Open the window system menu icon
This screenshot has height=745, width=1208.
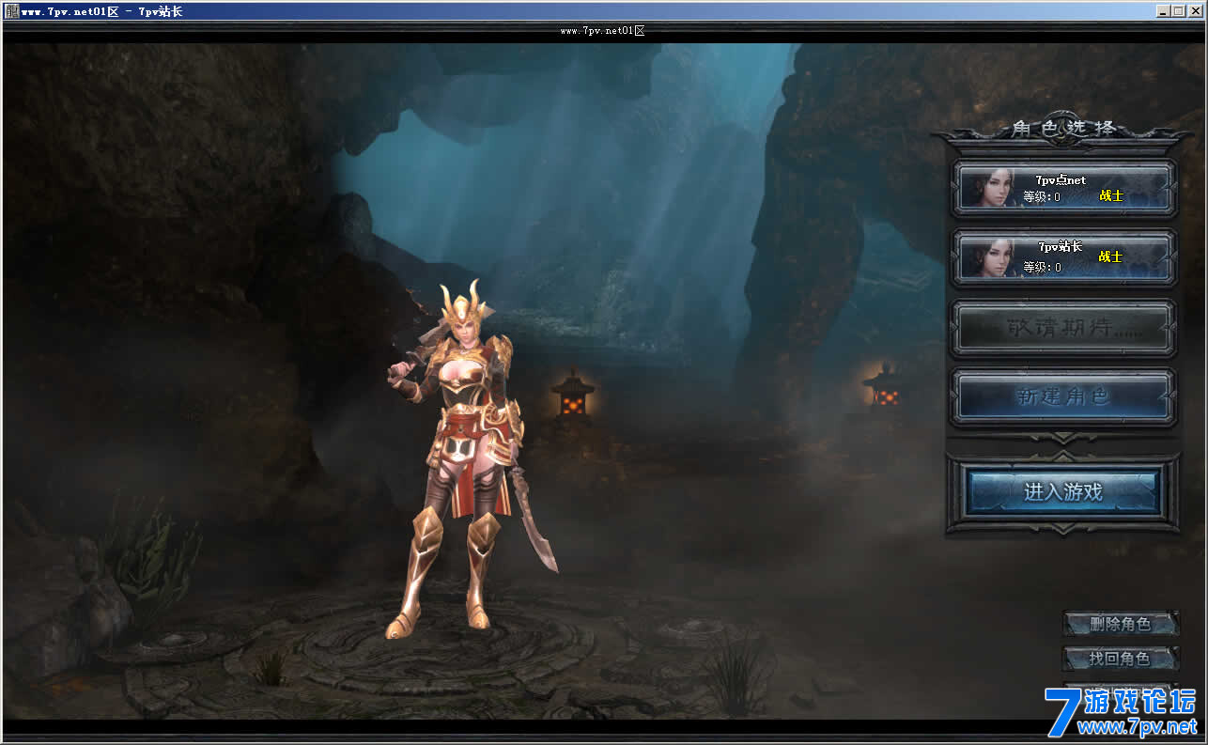pos(11,11)
